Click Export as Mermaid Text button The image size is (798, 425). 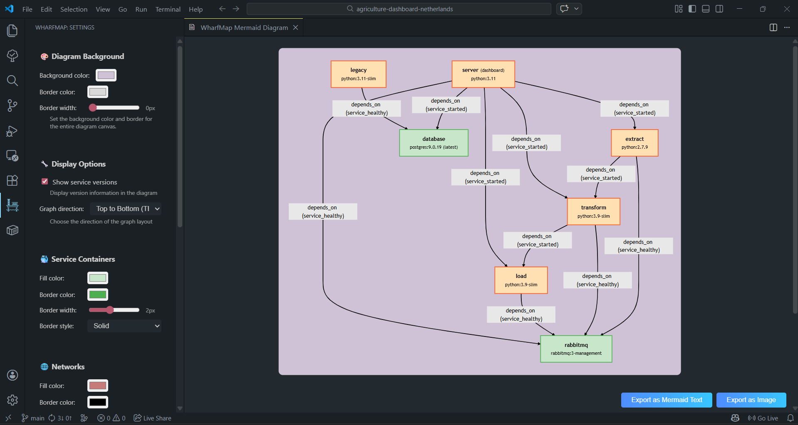pyautogui.click(x=666, y=400)
